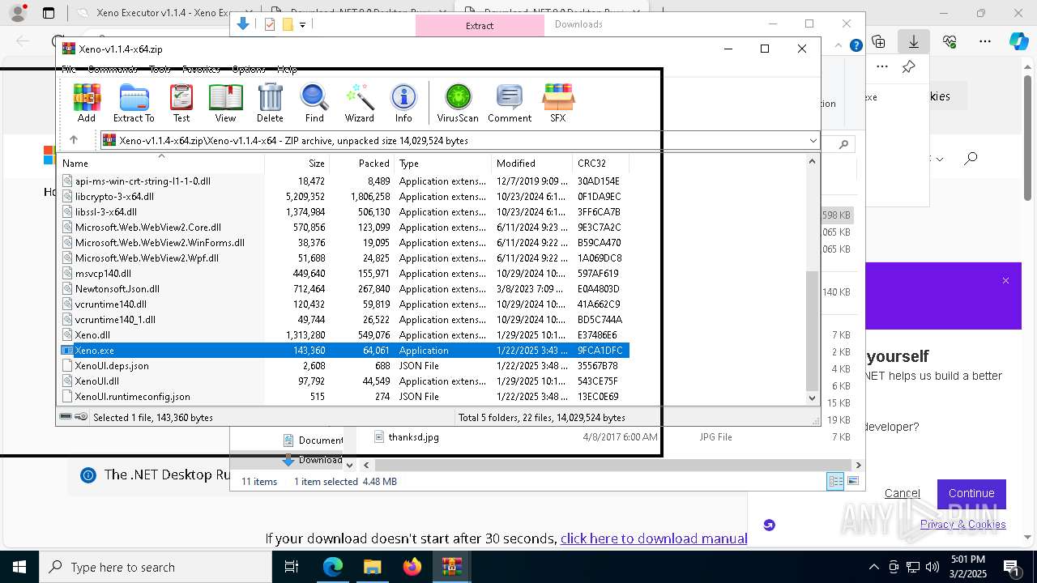The width and height of the screenshot is (1037, 583).
Task: Select thanksd.jpg in Explorer window
Action: 413,436
